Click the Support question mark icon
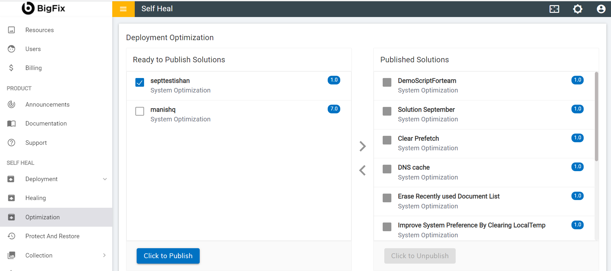611x271 pixels. click(x=12, y=143)
